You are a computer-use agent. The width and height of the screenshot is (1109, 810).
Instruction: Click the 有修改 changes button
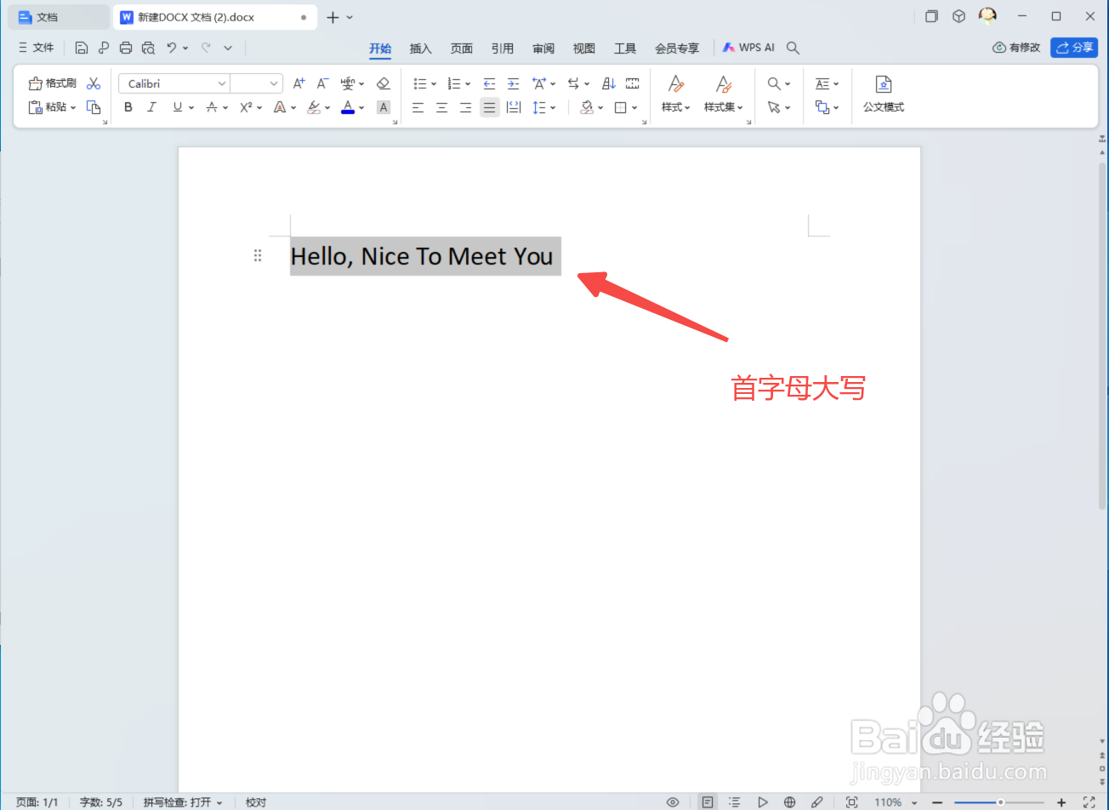(x=1016, y=48)
